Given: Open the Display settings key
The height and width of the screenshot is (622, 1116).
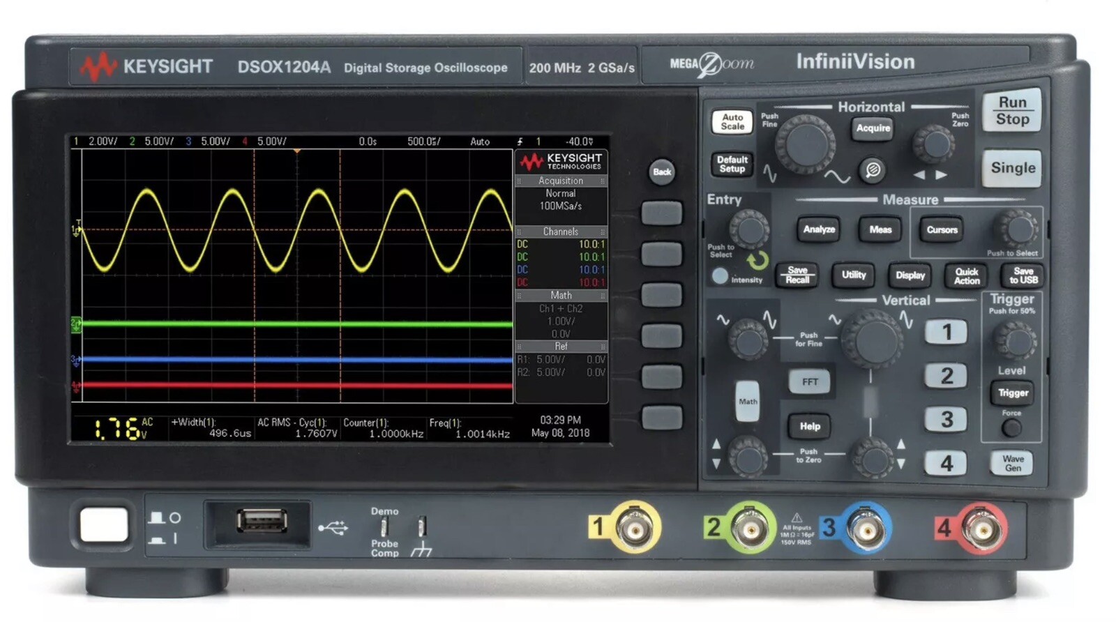Looking at the screenshot, I should [x=910, y=275].
